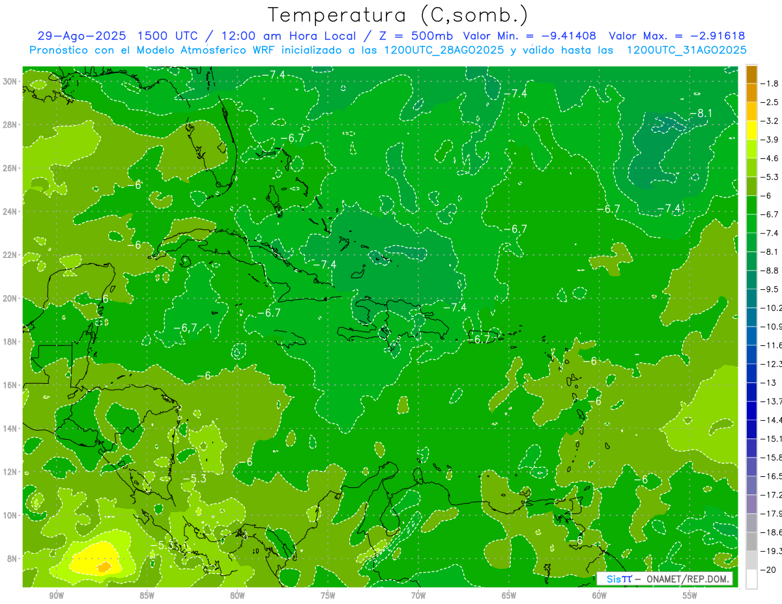The width and height of the screenshot is (782, 604).
Task: Click the "22N" latitude axis label
Action: tap(10, 254)
